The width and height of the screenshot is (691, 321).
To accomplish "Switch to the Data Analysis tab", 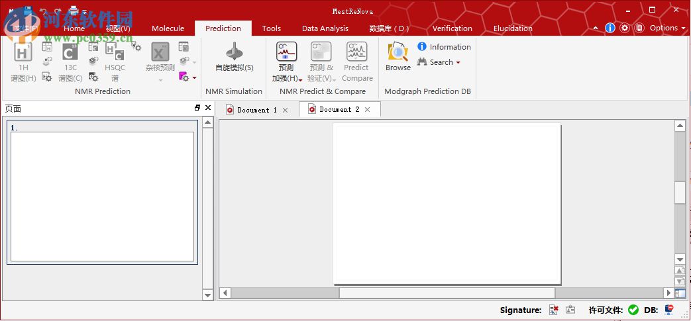I will (x=325, y=28).
